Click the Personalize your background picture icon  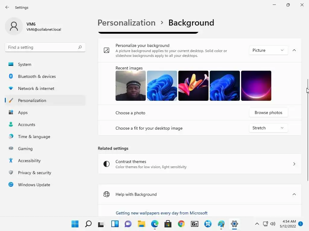pos(107,50)
